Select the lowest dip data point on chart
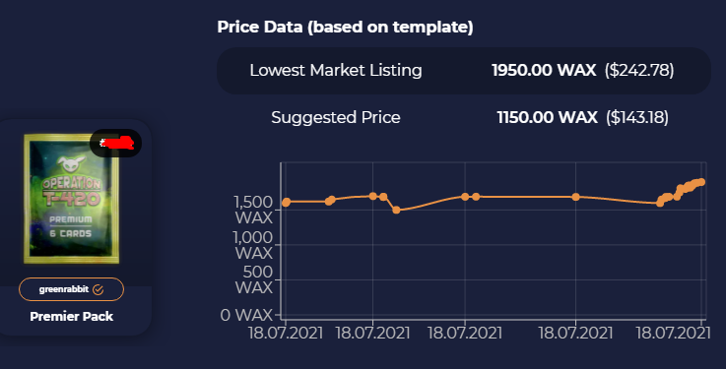The height and width of the screenshot is (369, 726). point(396,210)
